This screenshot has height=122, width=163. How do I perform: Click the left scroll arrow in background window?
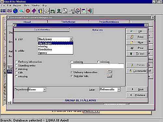(9, 103)
